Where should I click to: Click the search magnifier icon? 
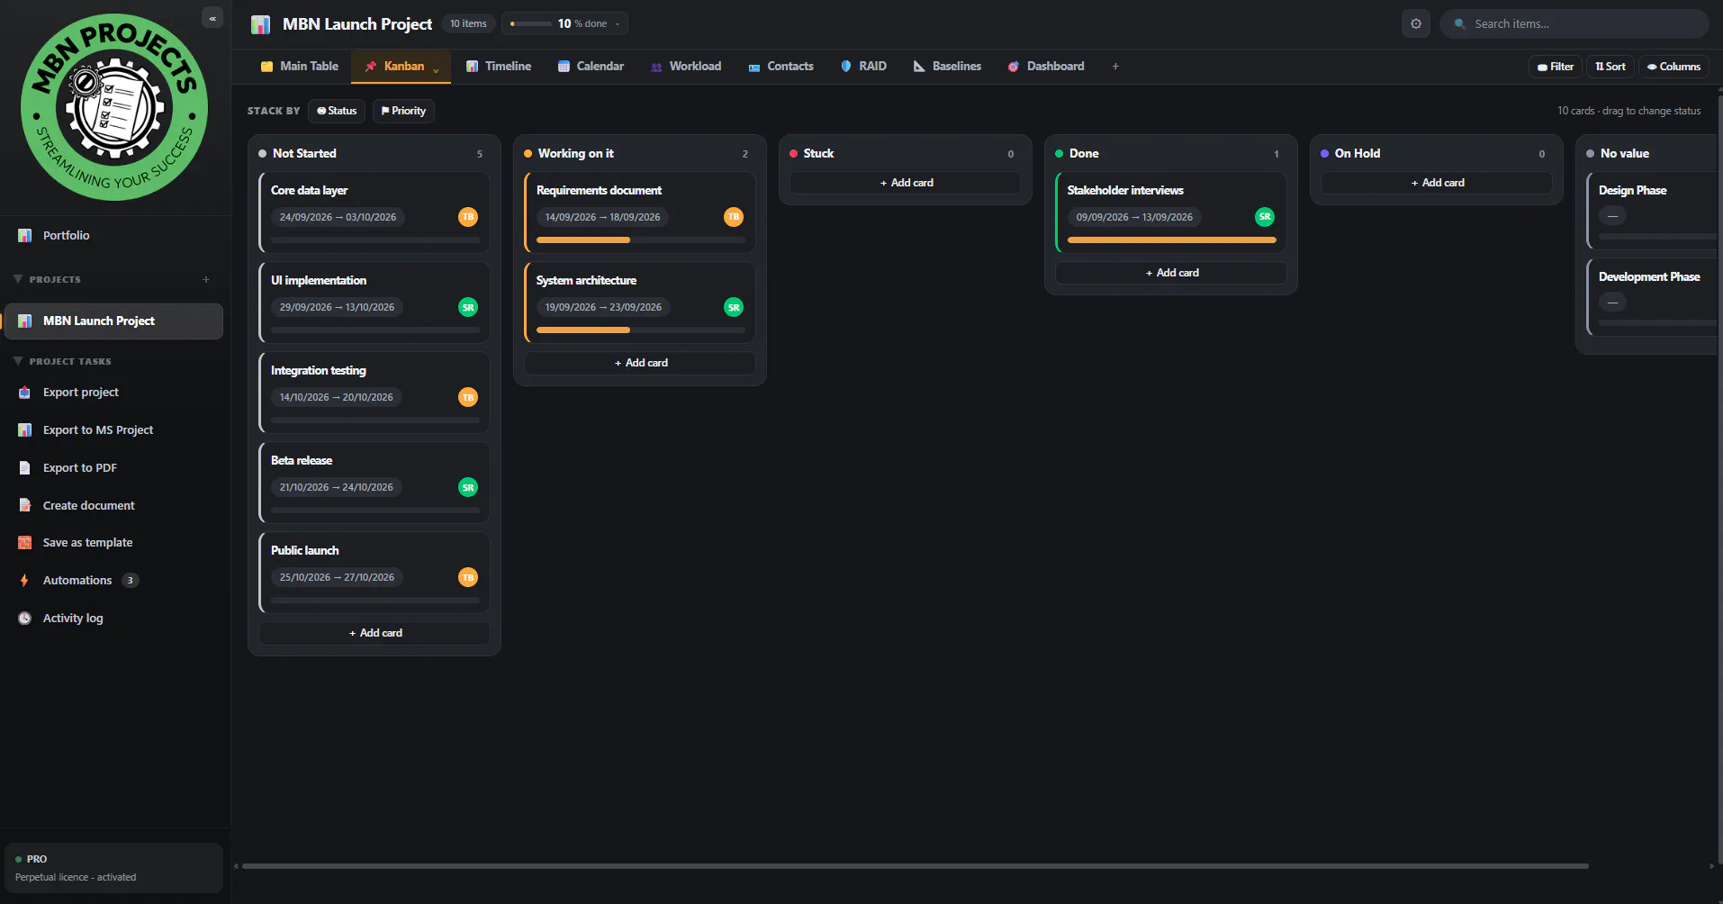click(x=1459, y=24)
